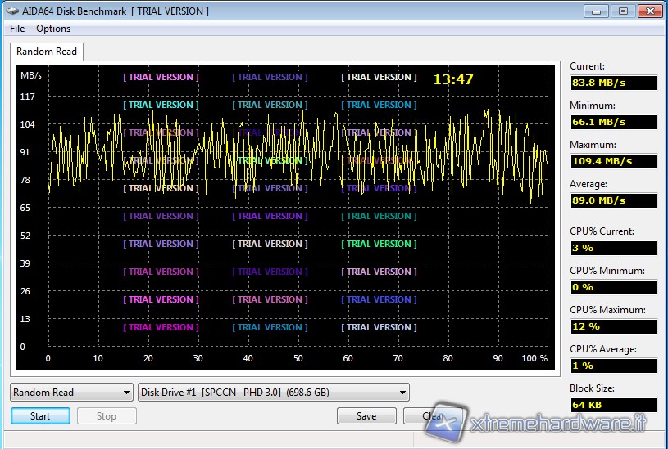Click the Average speed 89.0 MB/s field
The height and width of the screenshot is (449, 668).
pos(613,200)
